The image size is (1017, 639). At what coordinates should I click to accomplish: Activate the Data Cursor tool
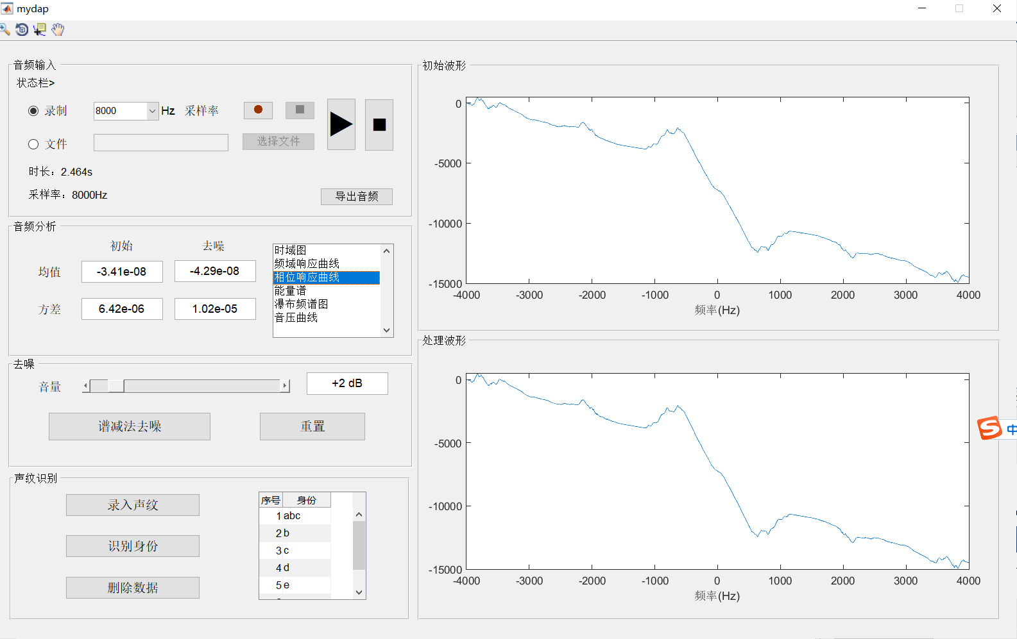(x=40, y=29)
